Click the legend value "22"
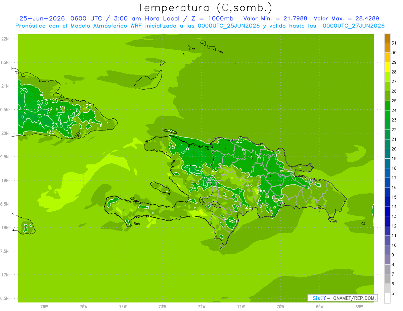403x311 pixels. 394,129
